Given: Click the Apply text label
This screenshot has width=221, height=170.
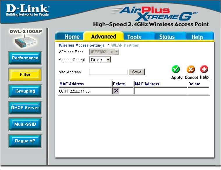Looking at the screenshot, I should [x=177, y=77].
